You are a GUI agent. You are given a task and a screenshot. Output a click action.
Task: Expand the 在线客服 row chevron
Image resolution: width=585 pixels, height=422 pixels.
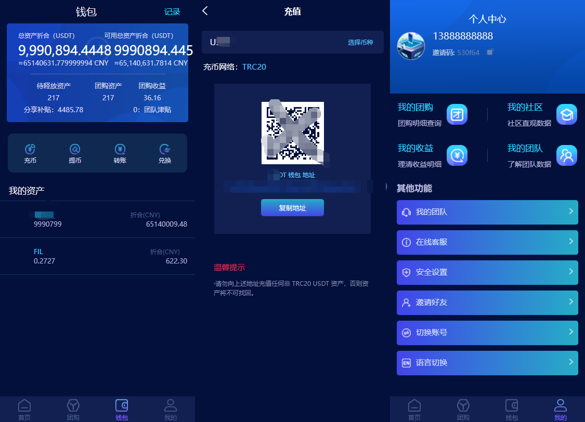click(571, 242)
